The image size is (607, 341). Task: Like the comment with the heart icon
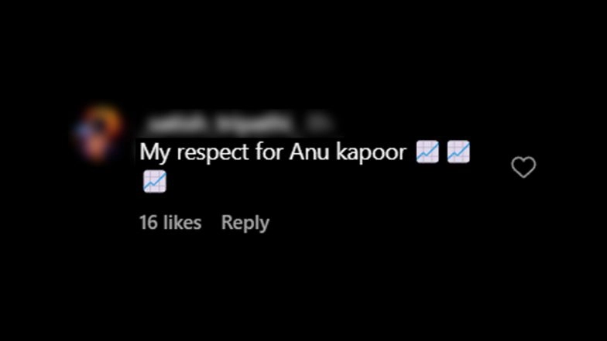click(523, 167)
